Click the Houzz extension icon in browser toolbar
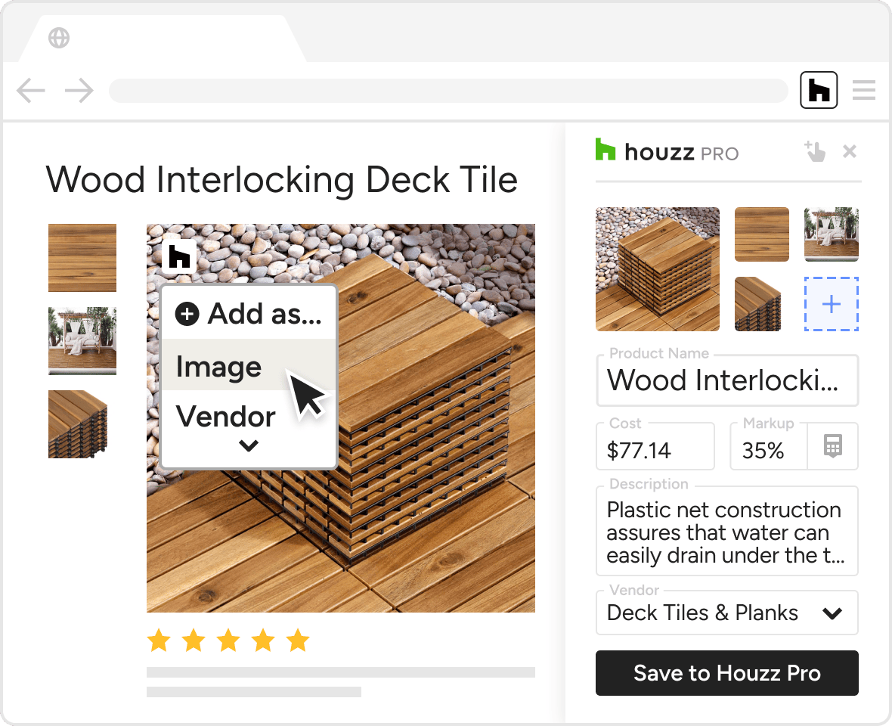The width and height of the screenshot is (892, 726). click(x=819, y=91)
